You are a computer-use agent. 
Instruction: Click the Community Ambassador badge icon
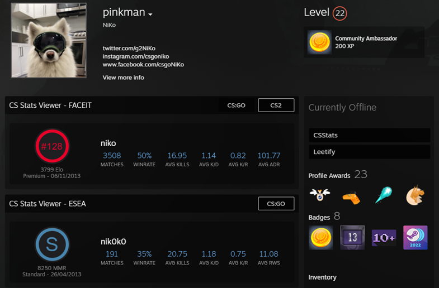point(320,42)
